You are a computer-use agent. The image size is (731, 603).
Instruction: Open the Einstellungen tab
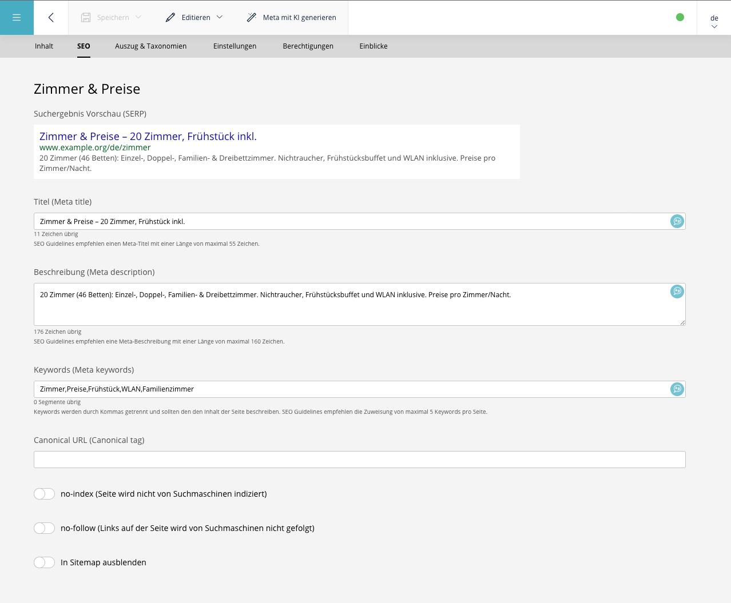pos(235,46)
